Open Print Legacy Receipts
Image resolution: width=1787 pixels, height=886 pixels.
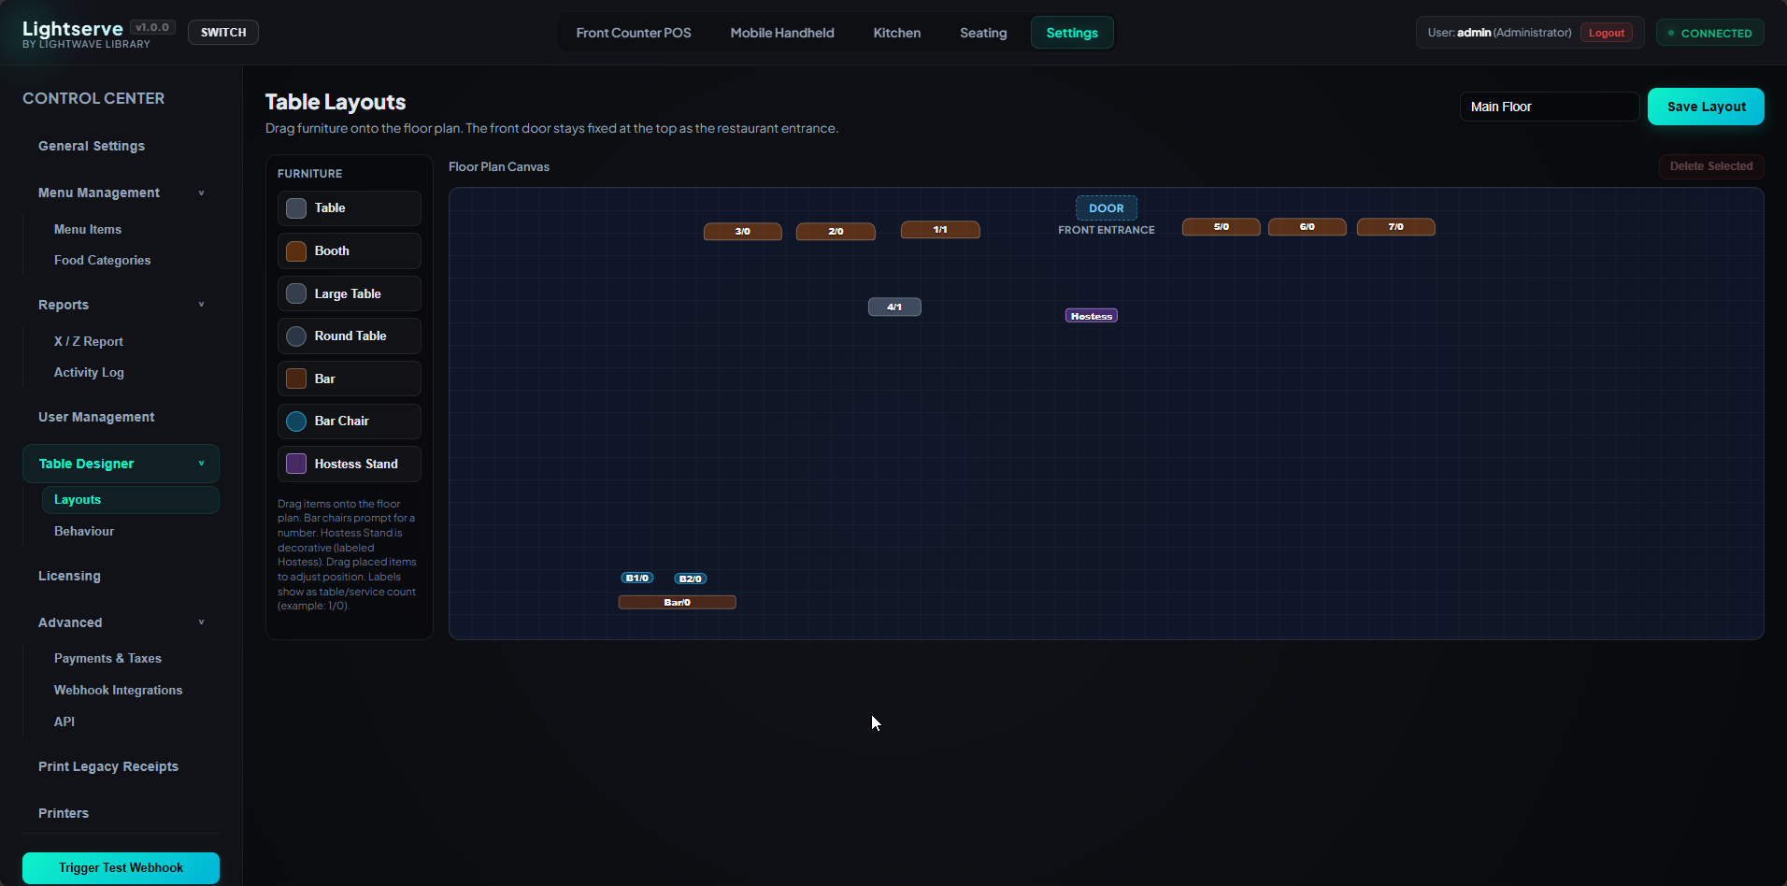[108, 766]
